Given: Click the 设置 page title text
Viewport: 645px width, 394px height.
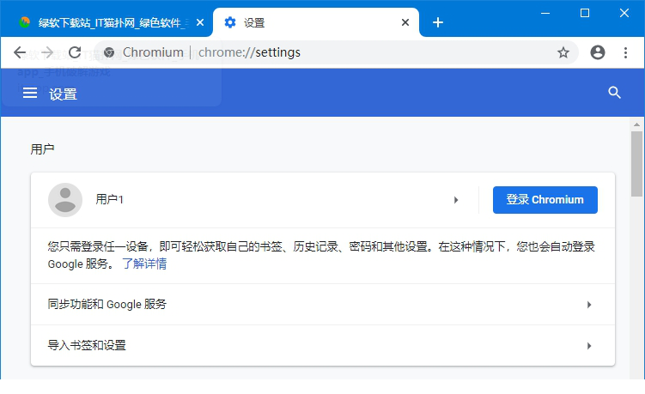Looking at the screenshot, I should click(x=63, y=94).
